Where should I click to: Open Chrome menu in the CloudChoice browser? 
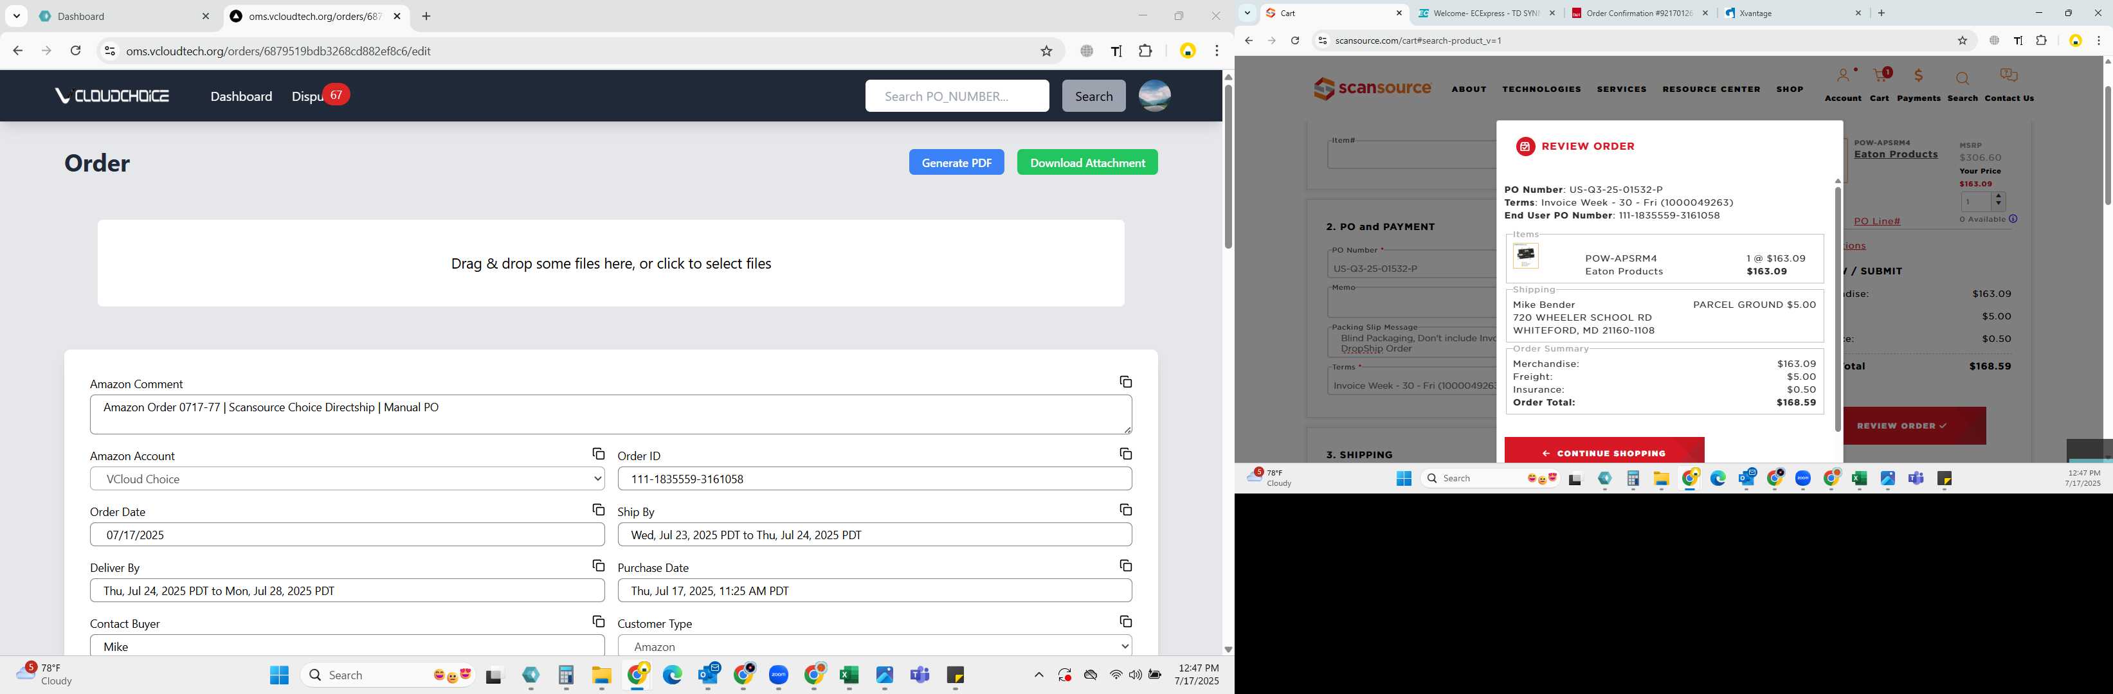[x=1217, y=51]
